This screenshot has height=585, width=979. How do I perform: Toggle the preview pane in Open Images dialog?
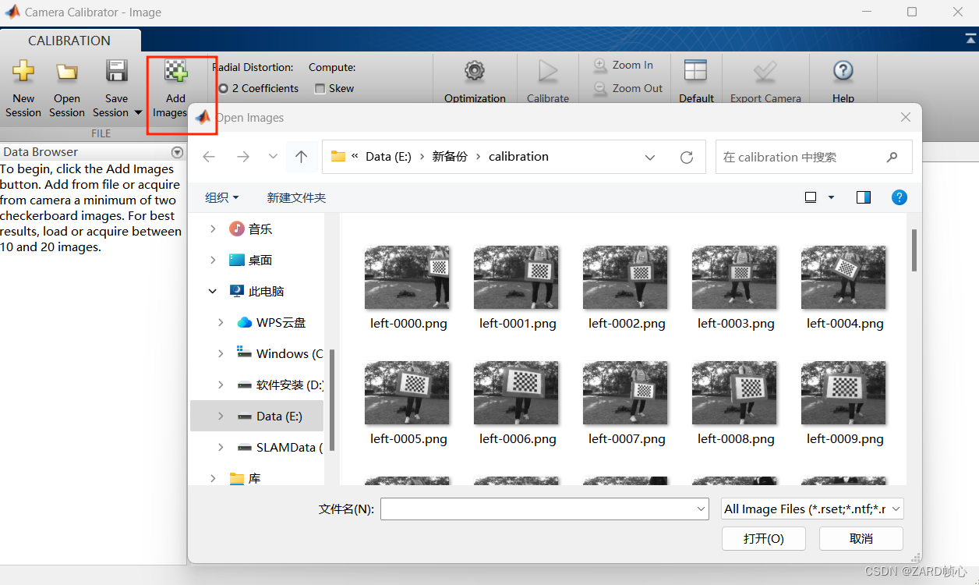[863, 197]
